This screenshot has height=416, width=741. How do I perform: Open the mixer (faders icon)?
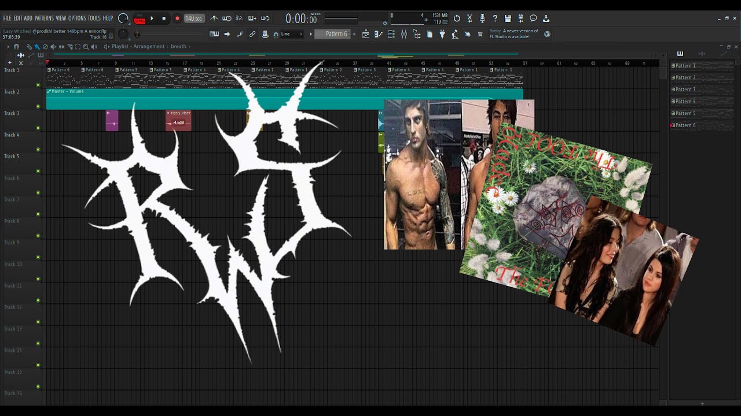tap(403, 34)
